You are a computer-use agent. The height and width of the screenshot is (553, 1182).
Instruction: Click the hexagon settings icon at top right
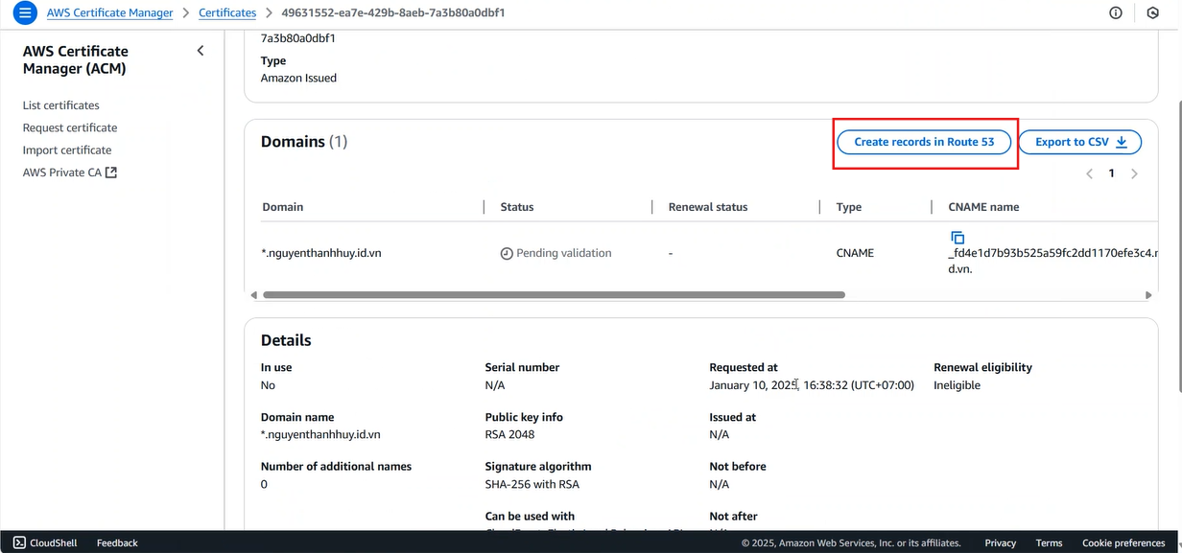(1153, 13)
